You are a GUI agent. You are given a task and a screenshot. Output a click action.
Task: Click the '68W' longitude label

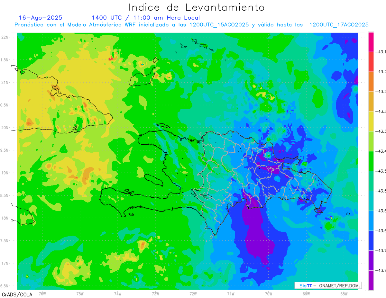coord(344,294)
